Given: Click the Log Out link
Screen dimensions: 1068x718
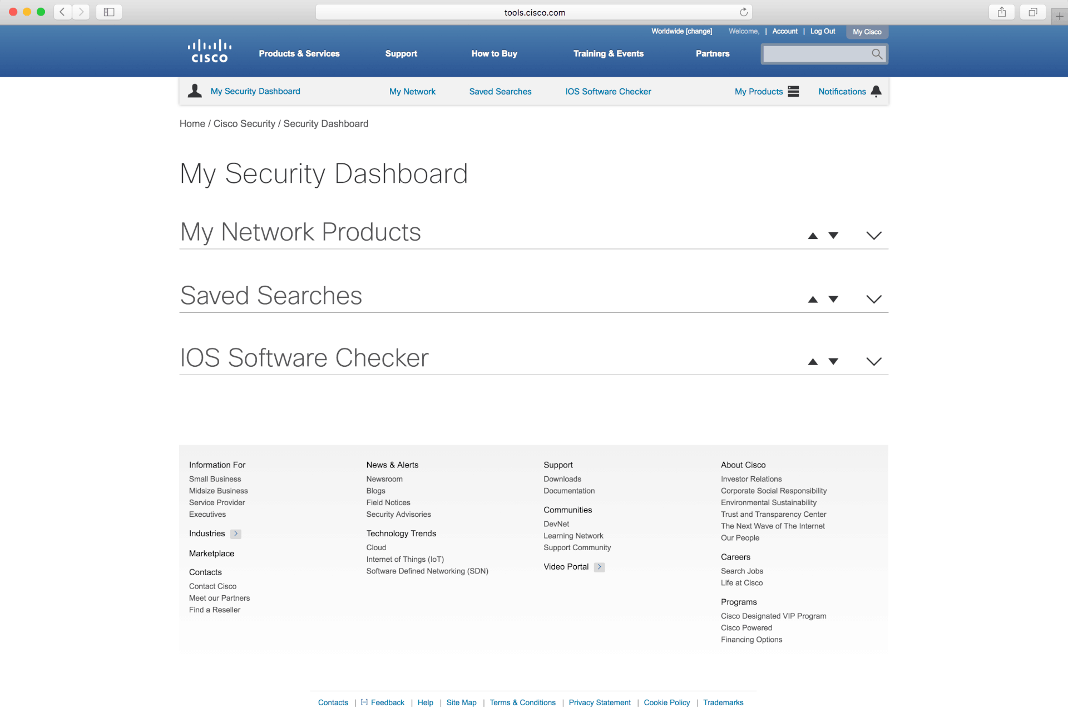Looking at the screenshot, I should tap(823, 32).
